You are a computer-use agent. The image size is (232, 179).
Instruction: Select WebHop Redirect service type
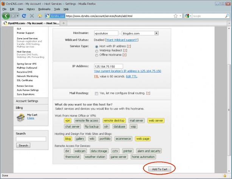pos(97,51)
